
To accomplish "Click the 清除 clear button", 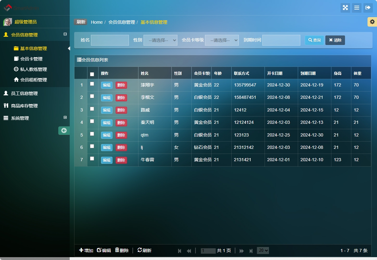I will (x=335, y=40).
